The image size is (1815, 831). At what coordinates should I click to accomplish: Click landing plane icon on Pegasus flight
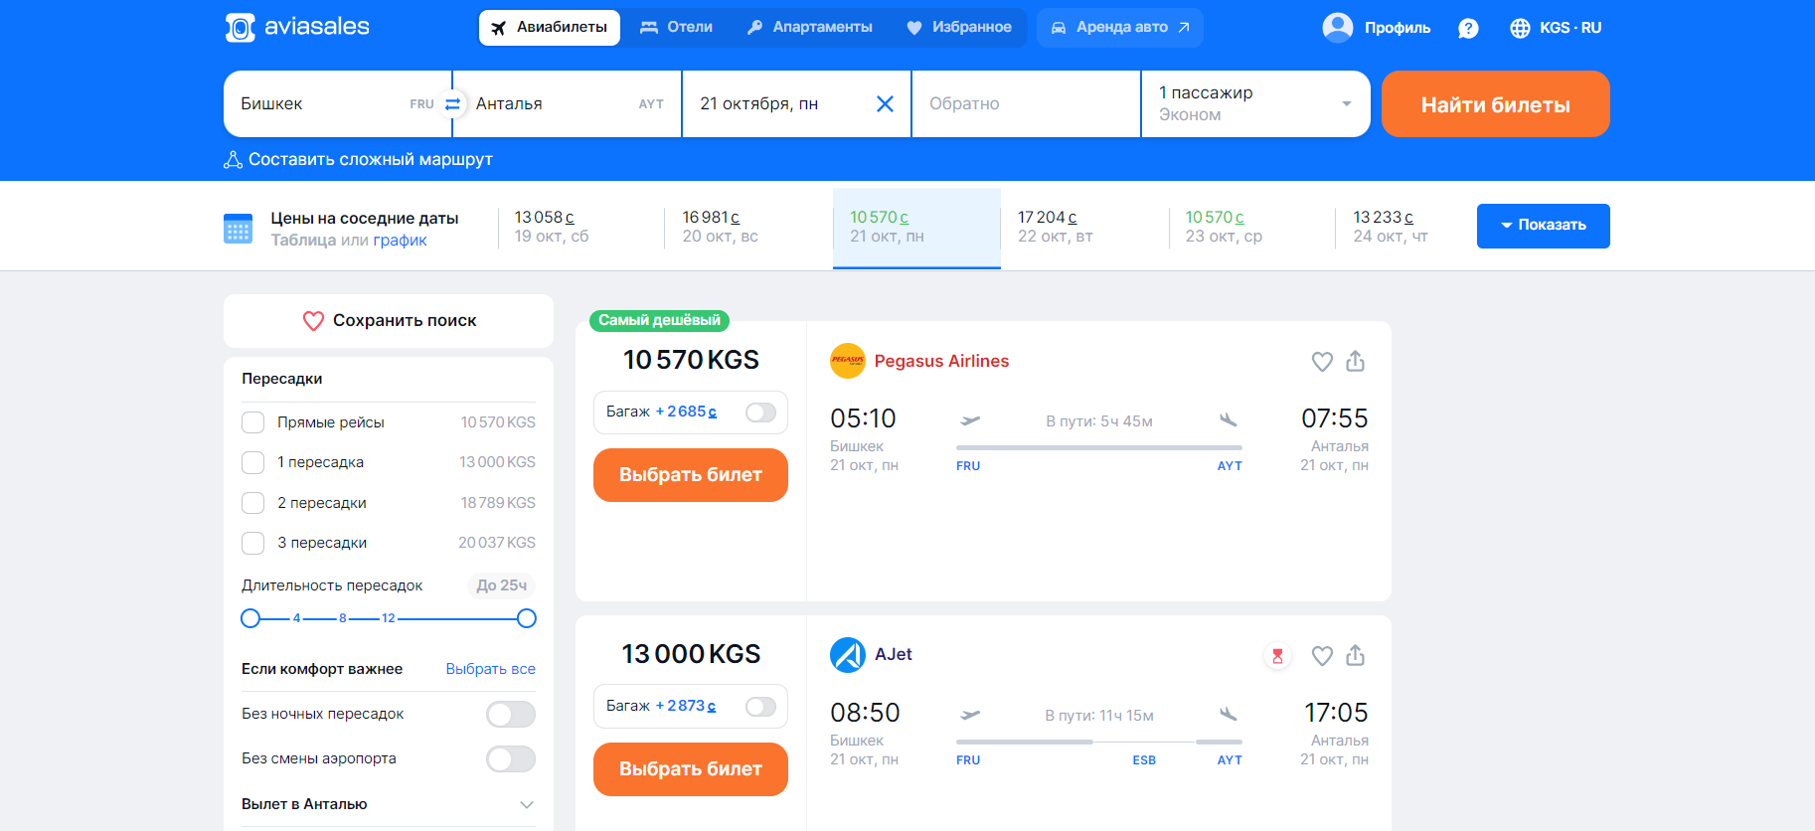1229,420
